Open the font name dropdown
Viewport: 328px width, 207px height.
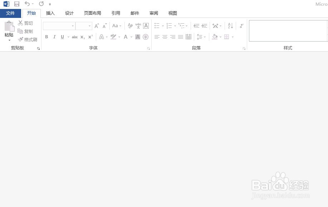[x=73, y=26]
